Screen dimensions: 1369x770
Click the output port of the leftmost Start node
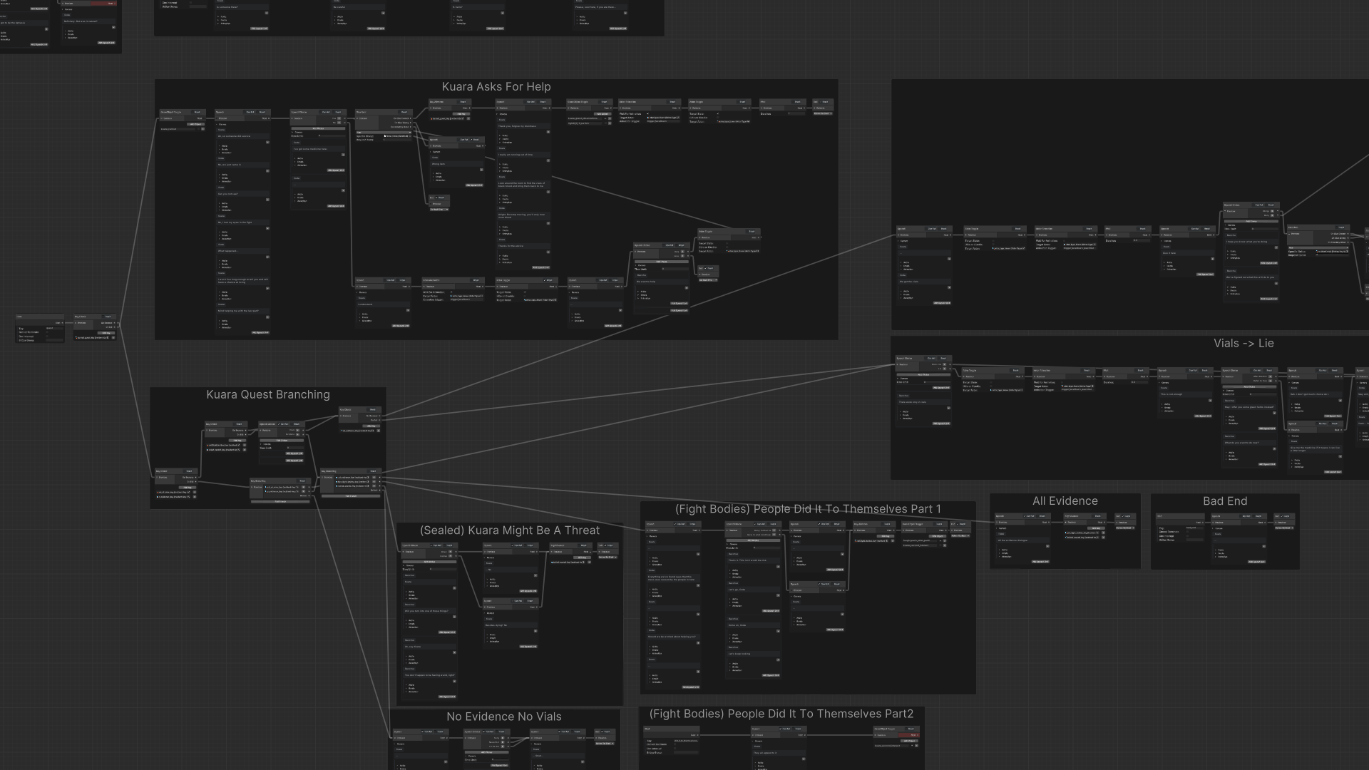[x=63, y=323]
